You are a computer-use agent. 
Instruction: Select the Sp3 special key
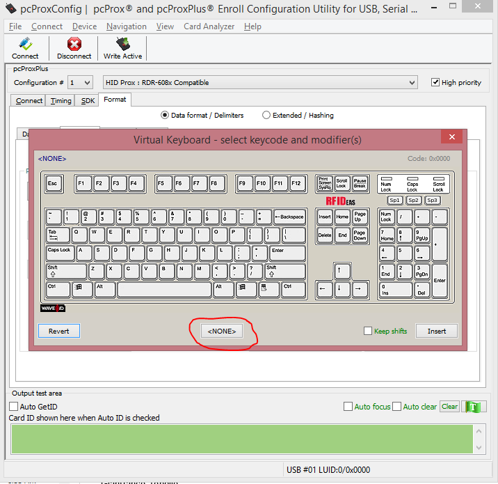(x=432, y=201)
